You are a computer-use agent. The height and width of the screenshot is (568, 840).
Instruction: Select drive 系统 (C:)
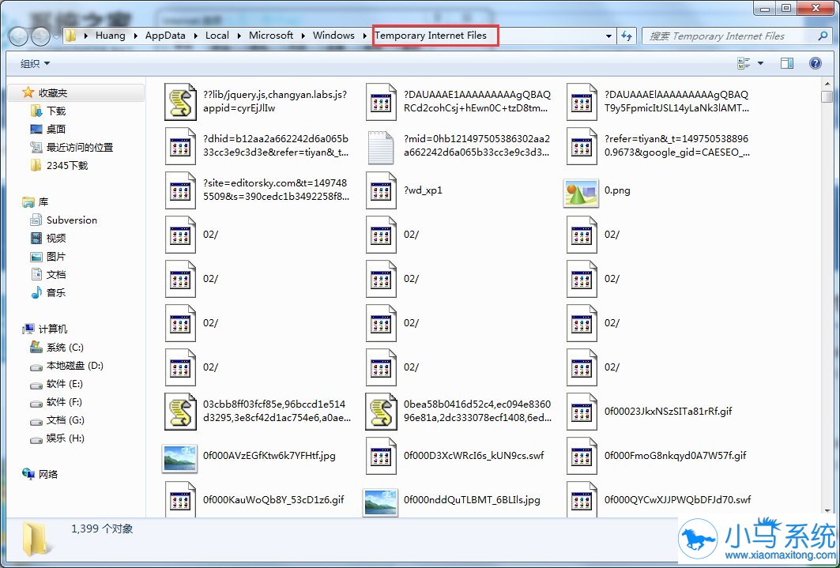(57, 348)
